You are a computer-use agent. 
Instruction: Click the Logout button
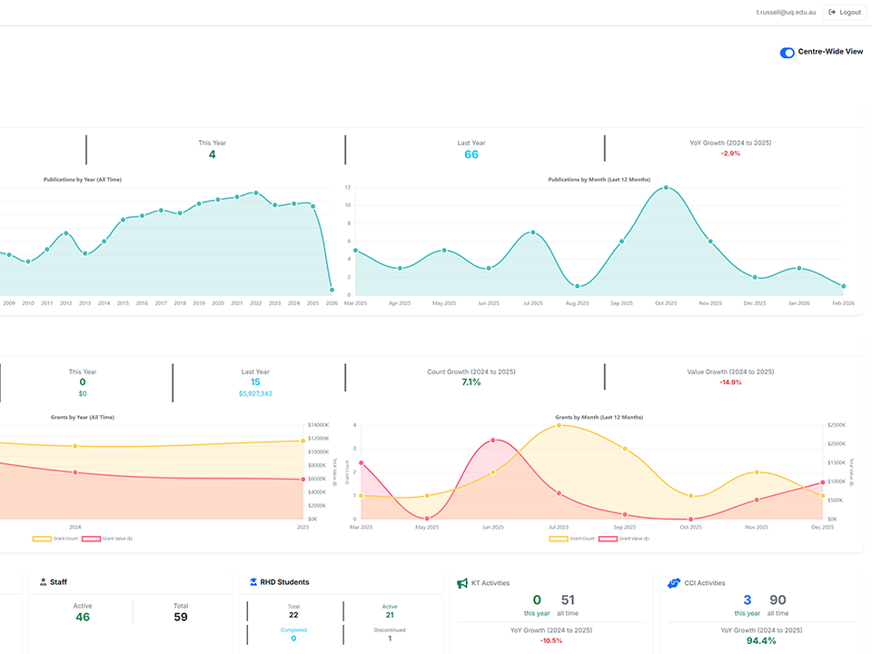click(844, 12)
